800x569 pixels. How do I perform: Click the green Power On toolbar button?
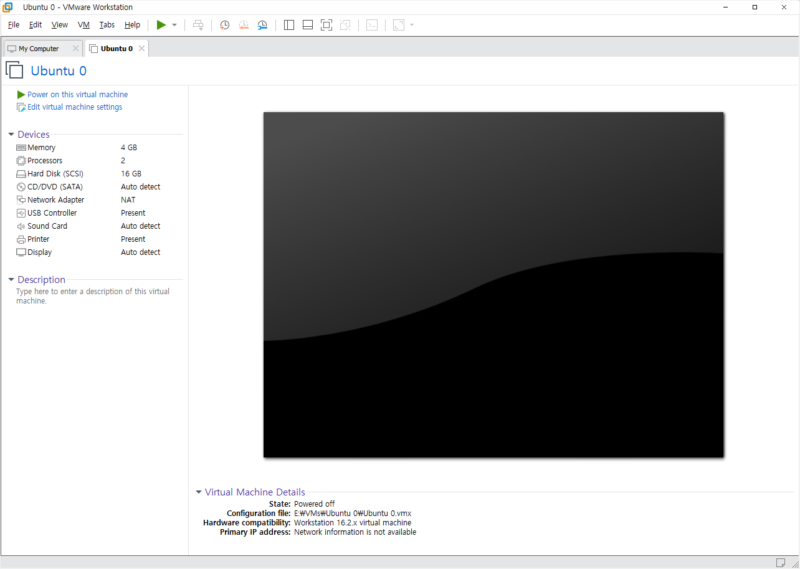tap(161, 25)
